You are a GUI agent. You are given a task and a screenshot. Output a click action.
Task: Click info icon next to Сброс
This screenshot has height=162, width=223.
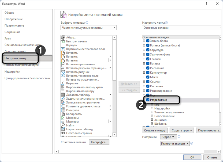[x=179, y=137]
